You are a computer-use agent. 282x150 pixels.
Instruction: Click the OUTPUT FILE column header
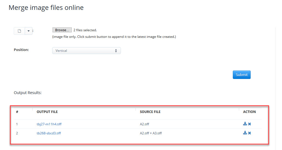tap(47, 112)
